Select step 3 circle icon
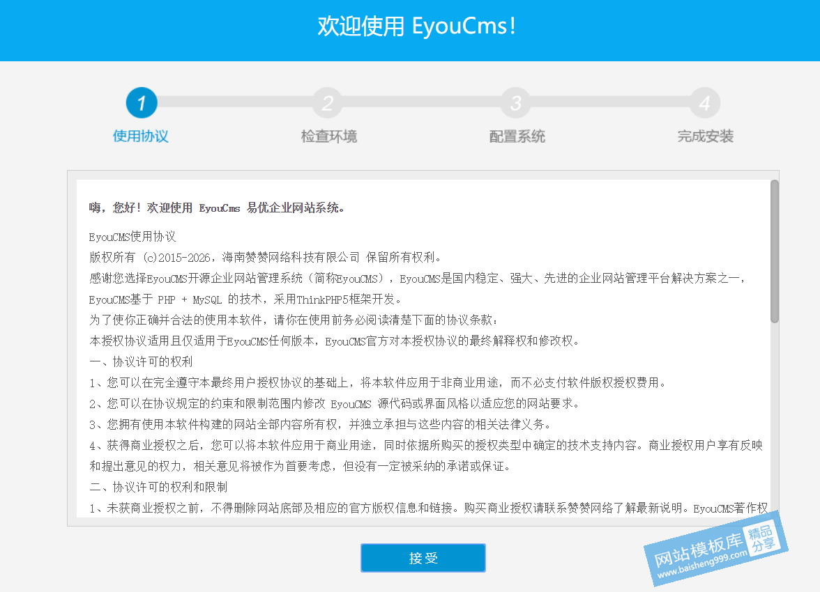 coord(516,103)
